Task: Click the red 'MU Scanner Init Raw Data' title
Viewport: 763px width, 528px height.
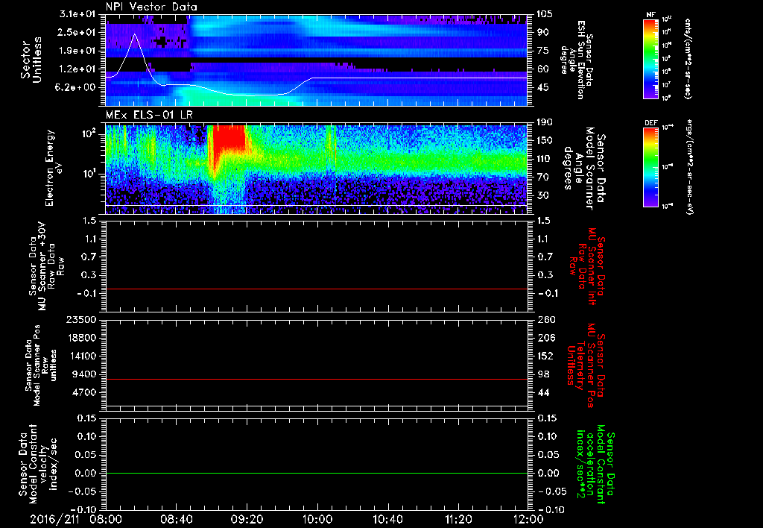Action: point(587,266)
